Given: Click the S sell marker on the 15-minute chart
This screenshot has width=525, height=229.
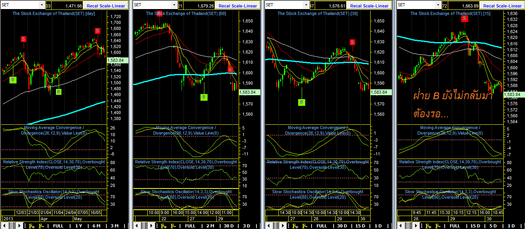Looking at the screenshot, I should click(x=465, y=18).
